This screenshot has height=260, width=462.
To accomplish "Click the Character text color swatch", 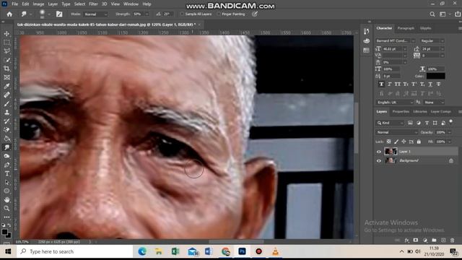I will tap(435, 76).
